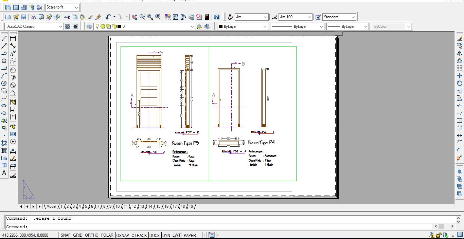Select the Polygon draw tool
The width and height of the screenshot is (464, 239).
4,61
